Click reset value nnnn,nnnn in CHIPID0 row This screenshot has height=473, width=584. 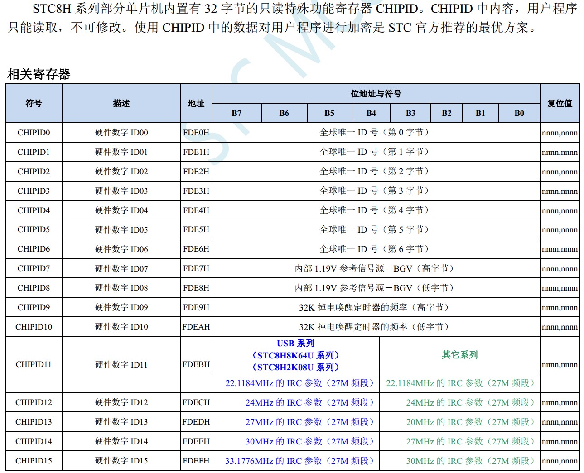click(x=560, y=133)
